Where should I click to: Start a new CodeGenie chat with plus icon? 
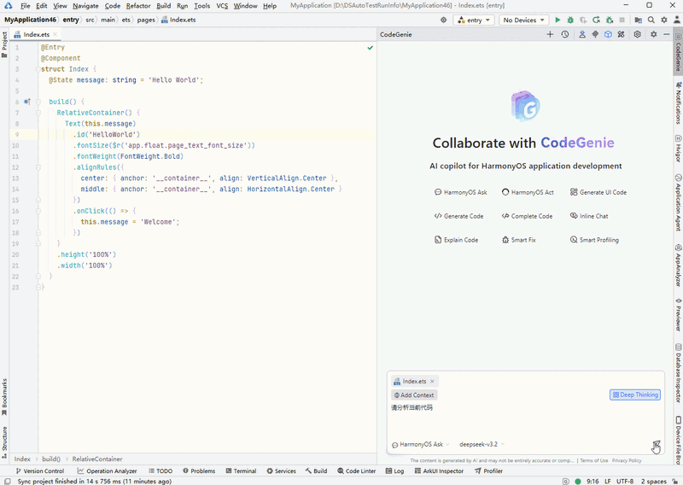click(x=550, y=34)
